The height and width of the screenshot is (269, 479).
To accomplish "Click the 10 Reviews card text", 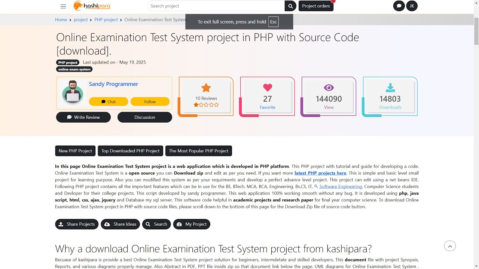I will coord(206,98).
